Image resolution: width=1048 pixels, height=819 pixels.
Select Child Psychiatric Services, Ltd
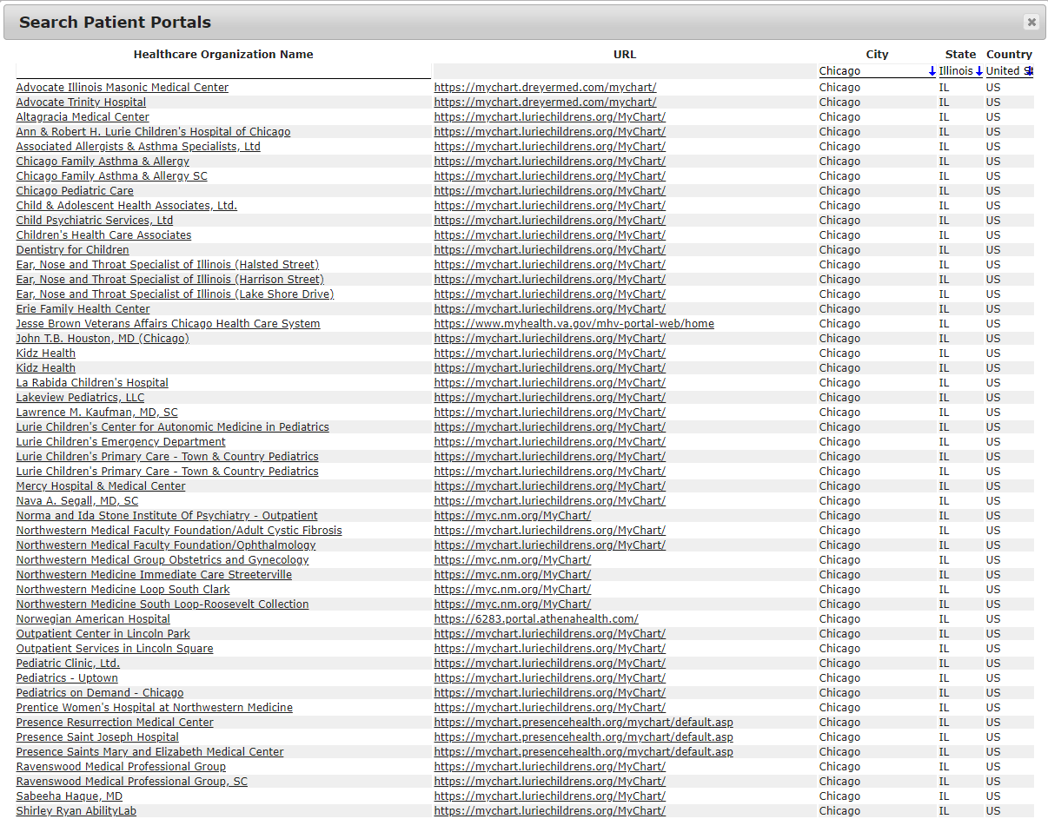pos(95,221)
